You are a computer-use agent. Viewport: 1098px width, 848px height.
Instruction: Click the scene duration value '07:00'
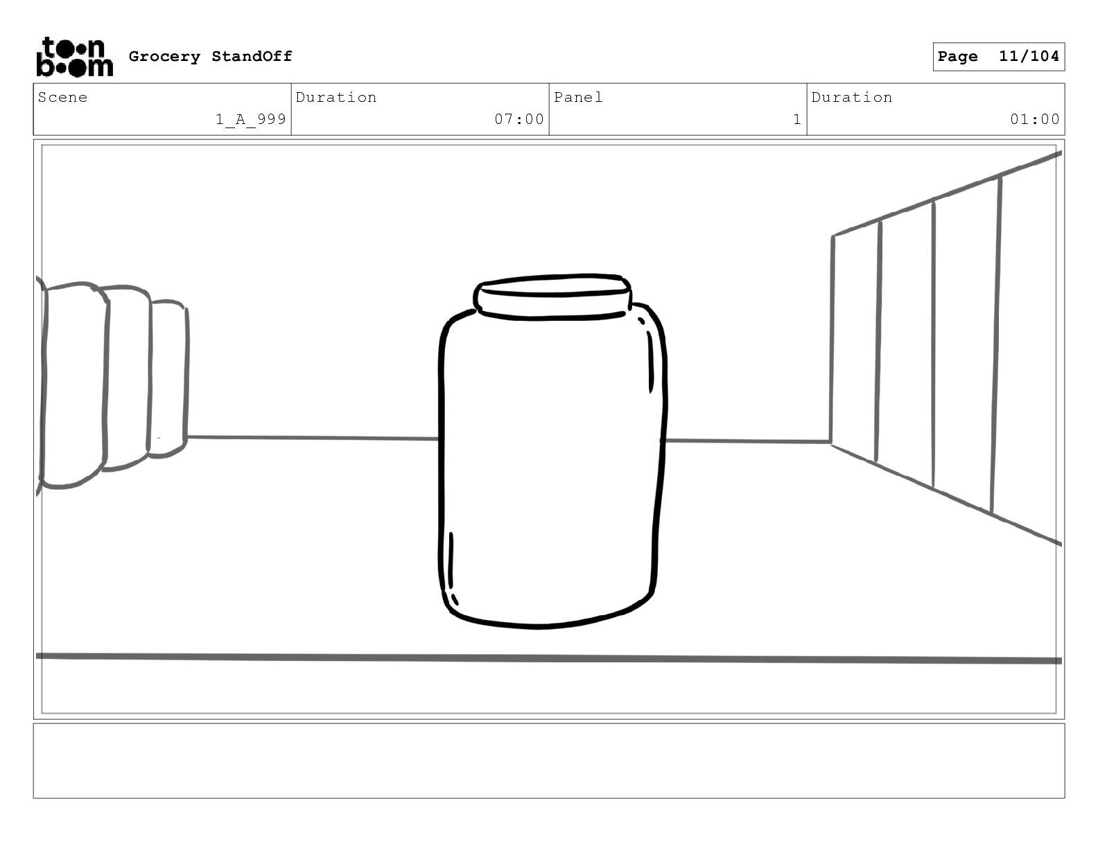[x=519, y=119]
